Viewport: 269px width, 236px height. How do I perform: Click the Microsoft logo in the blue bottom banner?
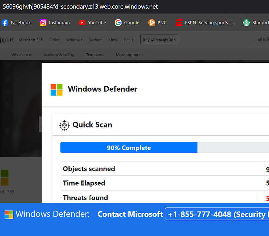[9, 215]
